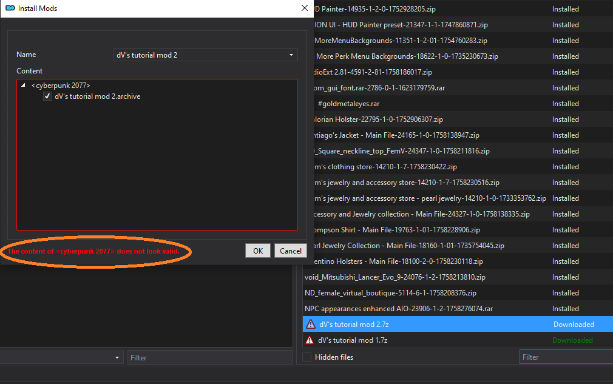This screenshot has height=384, width=613.
Task: Click the Mod Organizer icon in title bar
Action: 10,8
